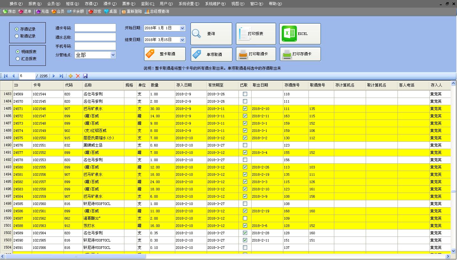This screenshot has height=260, width=457.
Task: Toggle 已取 checkbox for ID 24569 row
Action: click(x=245, y=94)
